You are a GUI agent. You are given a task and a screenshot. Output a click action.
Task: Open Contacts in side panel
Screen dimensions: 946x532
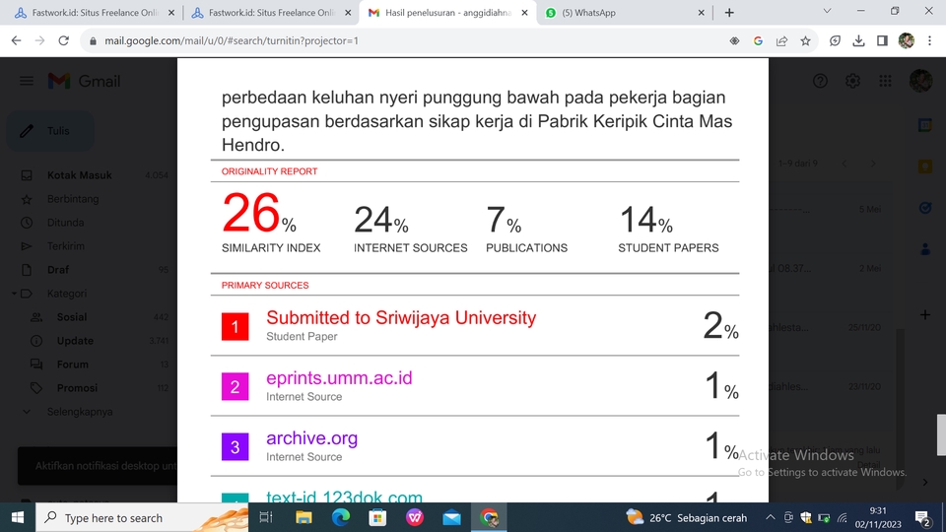tap(925, 249)
